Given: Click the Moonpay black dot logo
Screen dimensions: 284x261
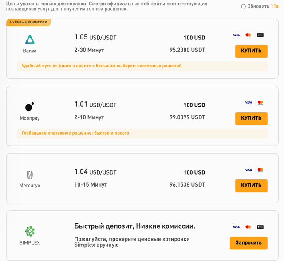Looking at the screenshot, I should 30,106.
